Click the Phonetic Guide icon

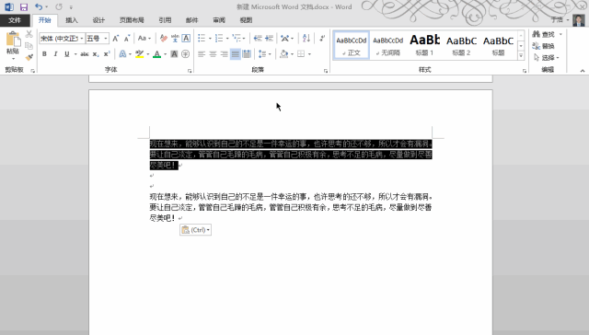point(175,39)
